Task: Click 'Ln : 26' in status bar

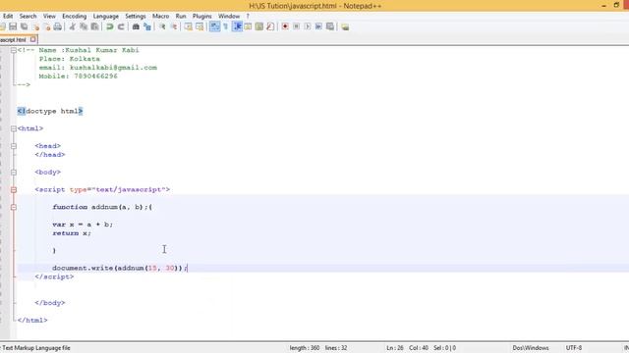Action: tap(395, 348)
